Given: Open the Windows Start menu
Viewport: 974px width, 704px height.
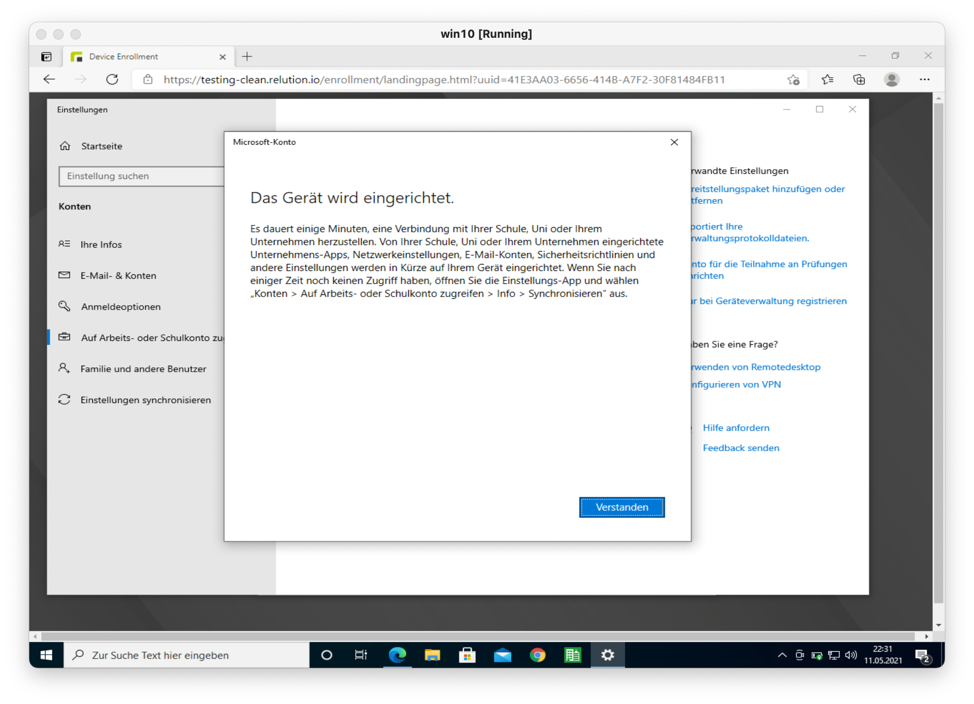Looking at the screenshot, I should [46, 655].
